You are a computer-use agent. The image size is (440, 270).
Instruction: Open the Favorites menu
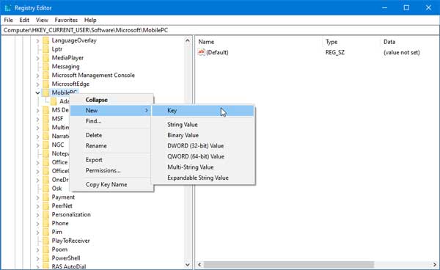(x=66, y=20)
